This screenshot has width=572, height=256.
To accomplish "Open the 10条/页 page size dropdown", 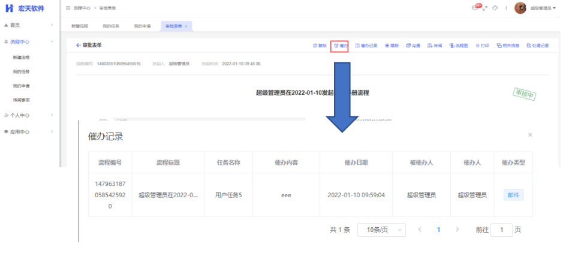I will 381,230.
